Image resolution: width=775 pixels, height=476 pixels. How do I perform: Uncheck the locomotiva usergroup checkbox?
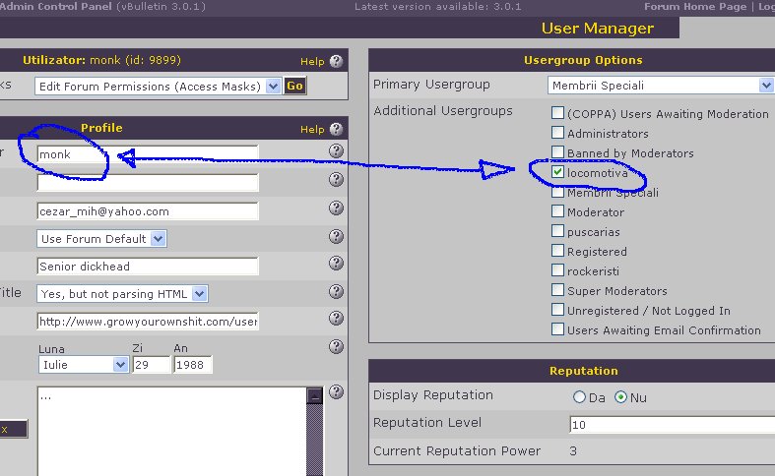(x=558, y=172)
